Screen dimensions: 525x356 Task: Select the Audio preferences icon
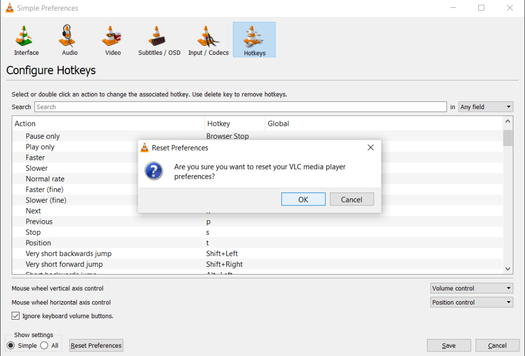68,39
